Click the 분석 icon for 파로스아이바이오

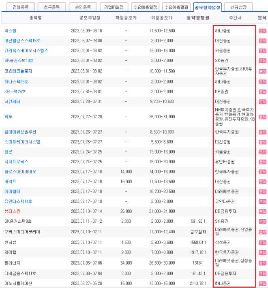pos(262,172)
